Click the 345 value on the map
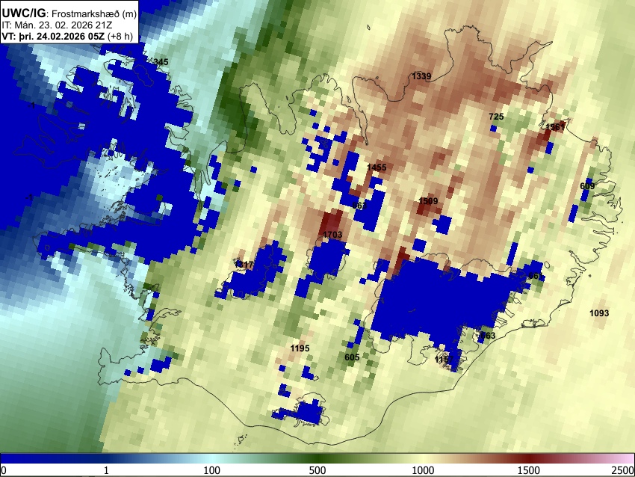This screenshot has width=635, height=477. coord(161,62)
